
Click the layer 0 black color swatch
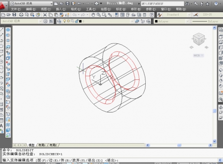80,21
